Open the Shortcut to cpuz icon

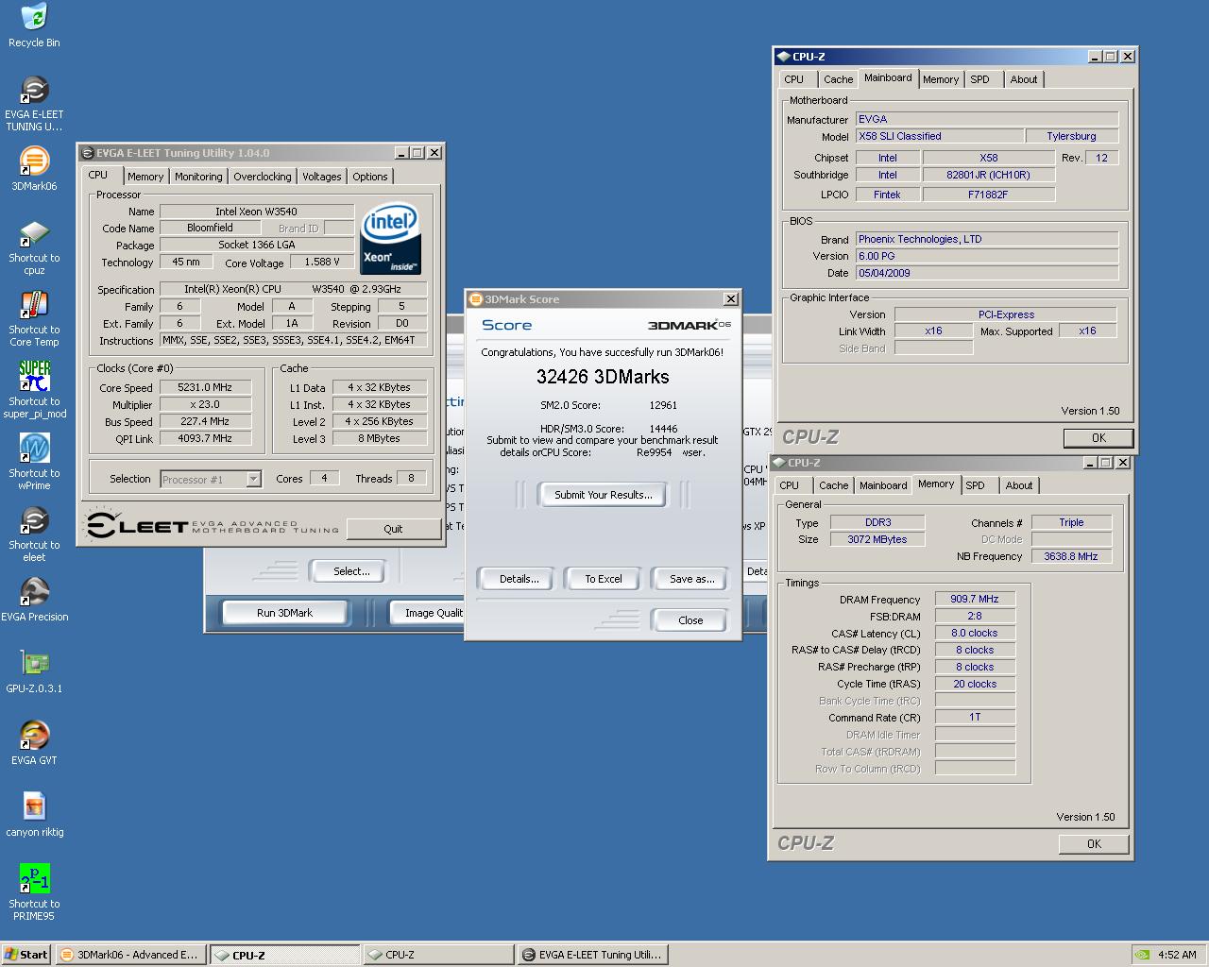tap(34, 247)
